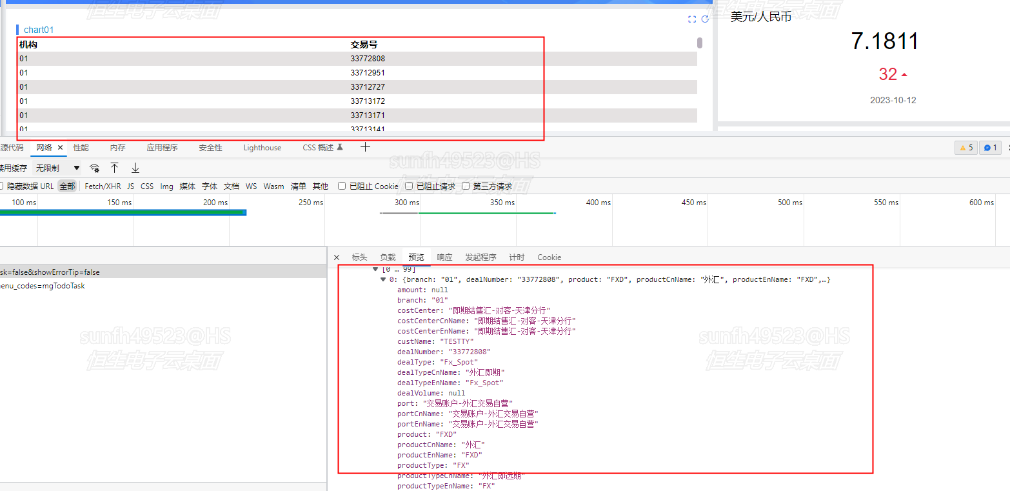The image size is (1010, 491).
Task: Click the fullscreen icon above chart01
Action: coord(692,19)
